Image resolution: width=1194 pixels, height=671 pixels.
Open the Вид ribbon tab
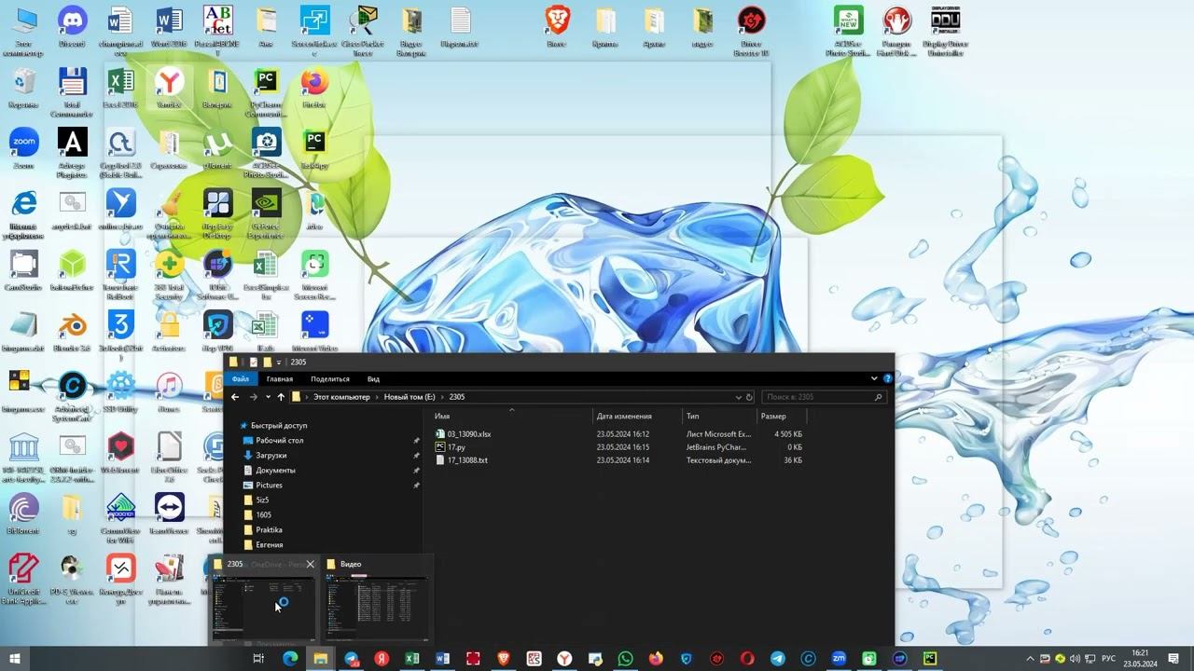[x=373, y=378]
